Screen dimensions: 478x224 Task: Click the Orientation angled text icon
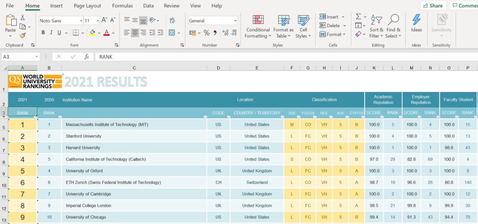pos(153,20)
